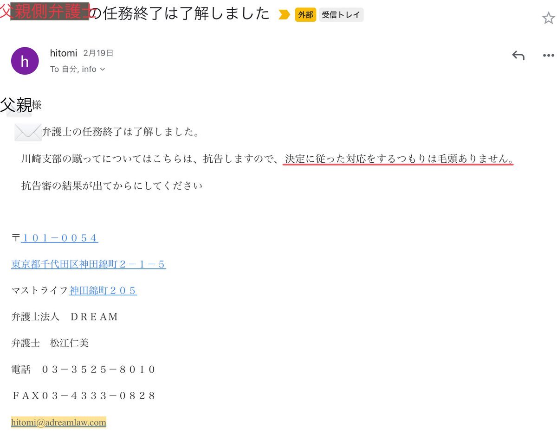Open postal code link 101-0054
This screenshot has height=440, width=557.
coord(59,238)
